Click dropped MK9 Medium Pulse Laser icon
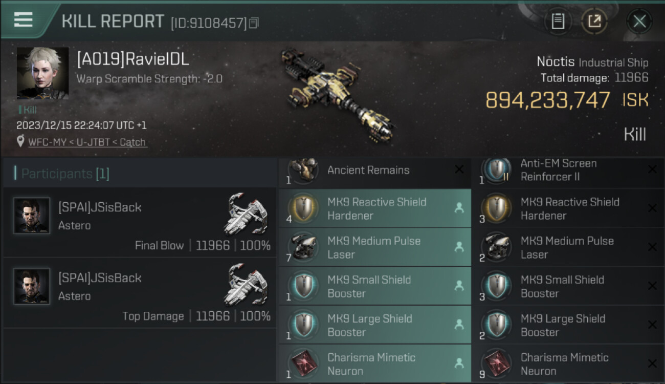This screenshot has height=384, width=665. click(303, 247)
